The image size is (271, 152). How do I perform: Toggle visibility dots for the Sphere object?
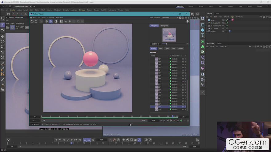[224, 20]
